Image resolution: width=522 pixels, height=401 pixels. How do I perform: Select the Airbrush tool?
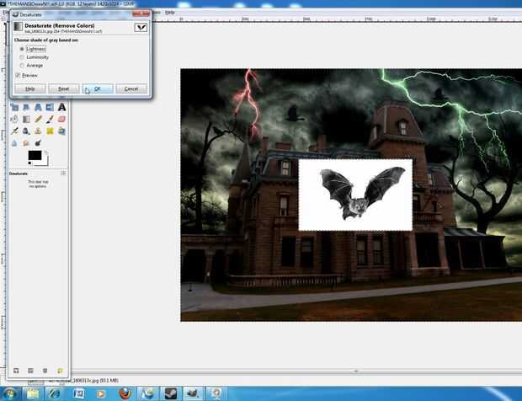point(14,131)
